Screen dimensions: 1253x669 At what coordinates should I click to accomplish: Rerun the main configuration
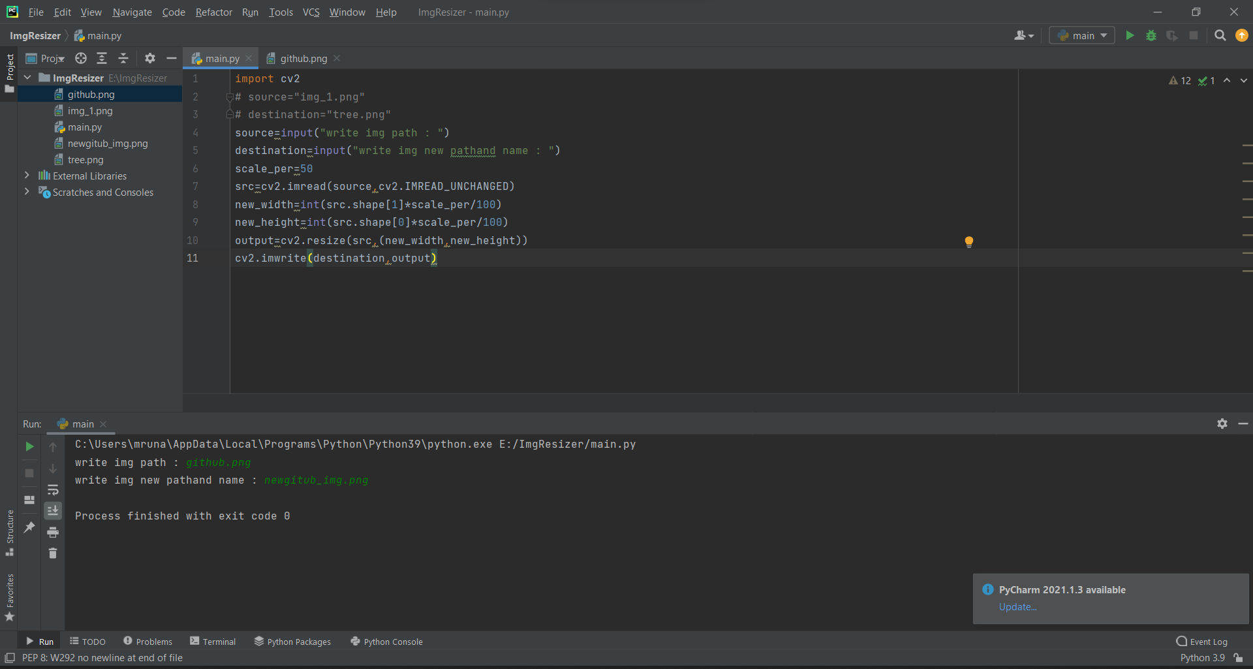(29, 446)
